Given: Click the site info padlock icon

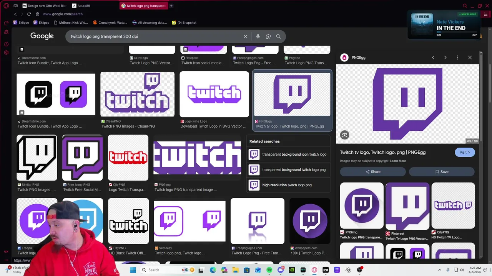Looking at the screenshot, I should tap(37, 14).
